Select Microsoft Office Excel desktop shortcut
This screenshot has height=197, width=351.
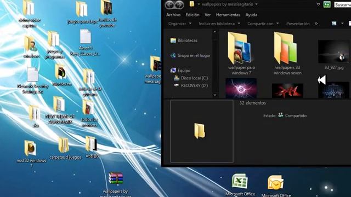(x=240, y=185)
